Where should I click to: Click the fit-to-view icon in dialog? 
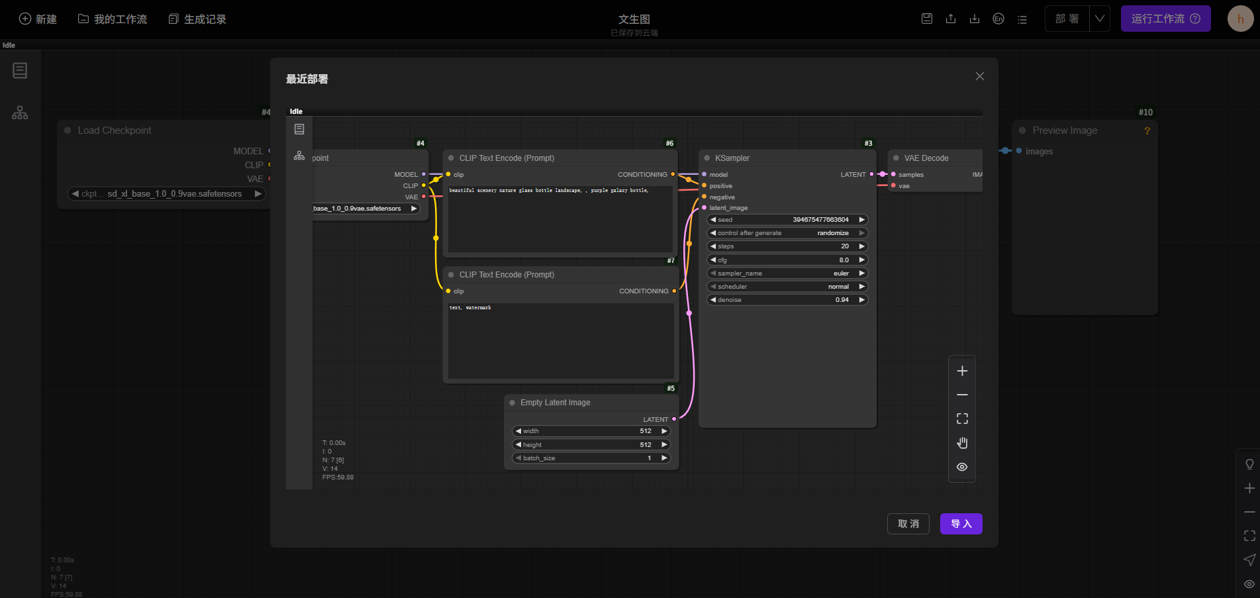pyautogui.click(x=962, y=419)
